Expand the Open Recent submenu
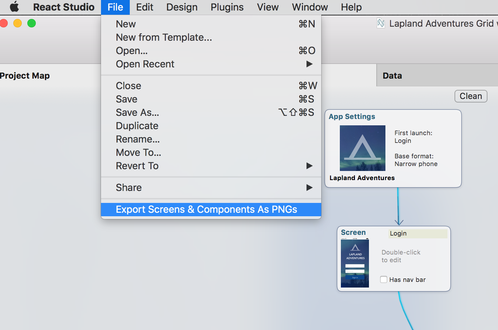The width and height of the screenshot is (498, 330). click(x=211, y=64)
